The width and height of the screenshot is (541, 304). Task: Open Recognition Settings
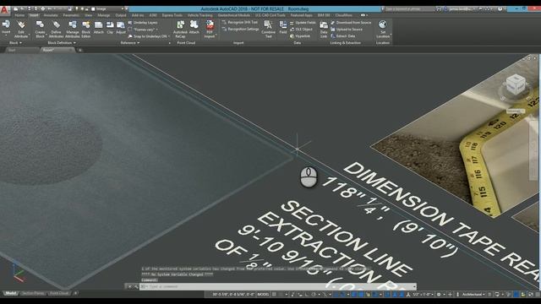(240, 30)
